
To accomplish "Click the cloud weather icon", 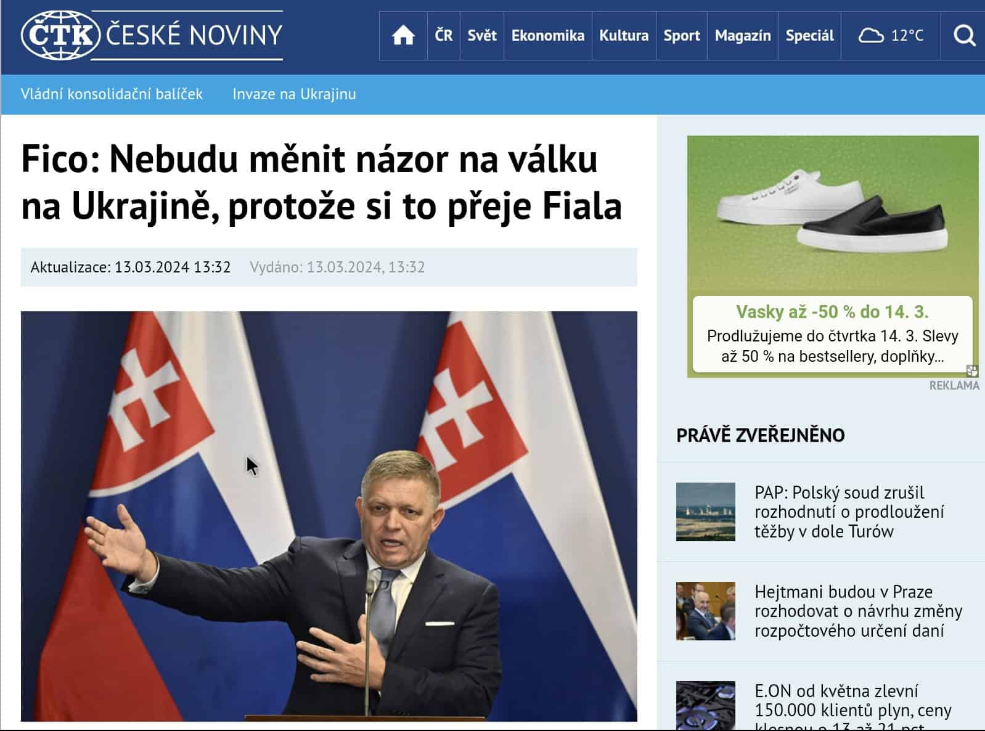I will (871, 35).
